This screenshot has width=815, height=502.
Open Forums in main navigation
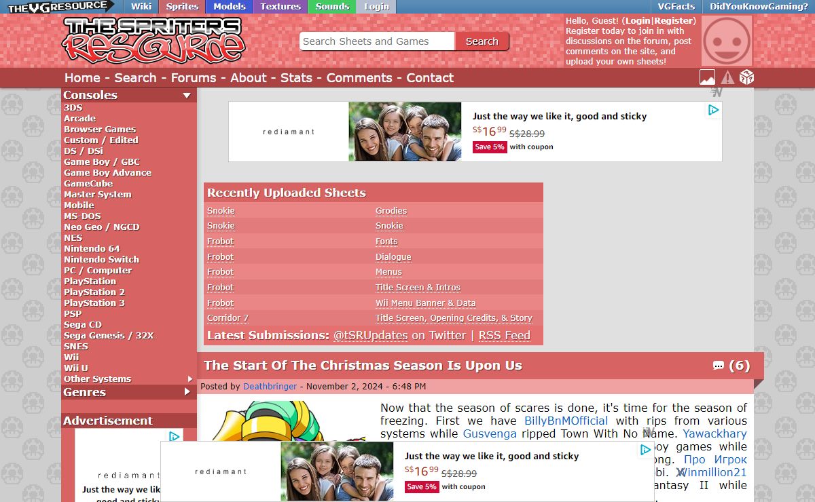[194, 78]
